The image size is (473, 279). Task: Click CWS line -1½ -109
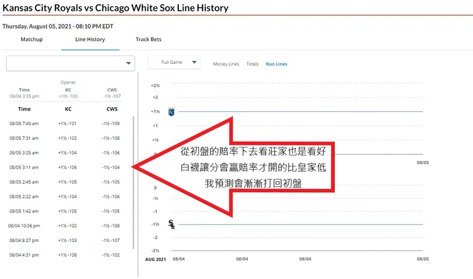pos(111,123)
